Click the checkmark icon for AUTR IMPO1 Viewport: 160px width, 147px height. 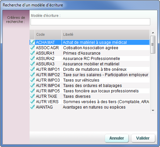point(32,69)
